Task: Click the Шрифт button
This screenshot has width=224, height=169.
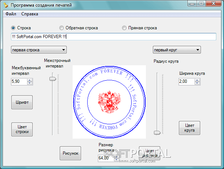Action: pyautogui.click(x=22, y=102)
